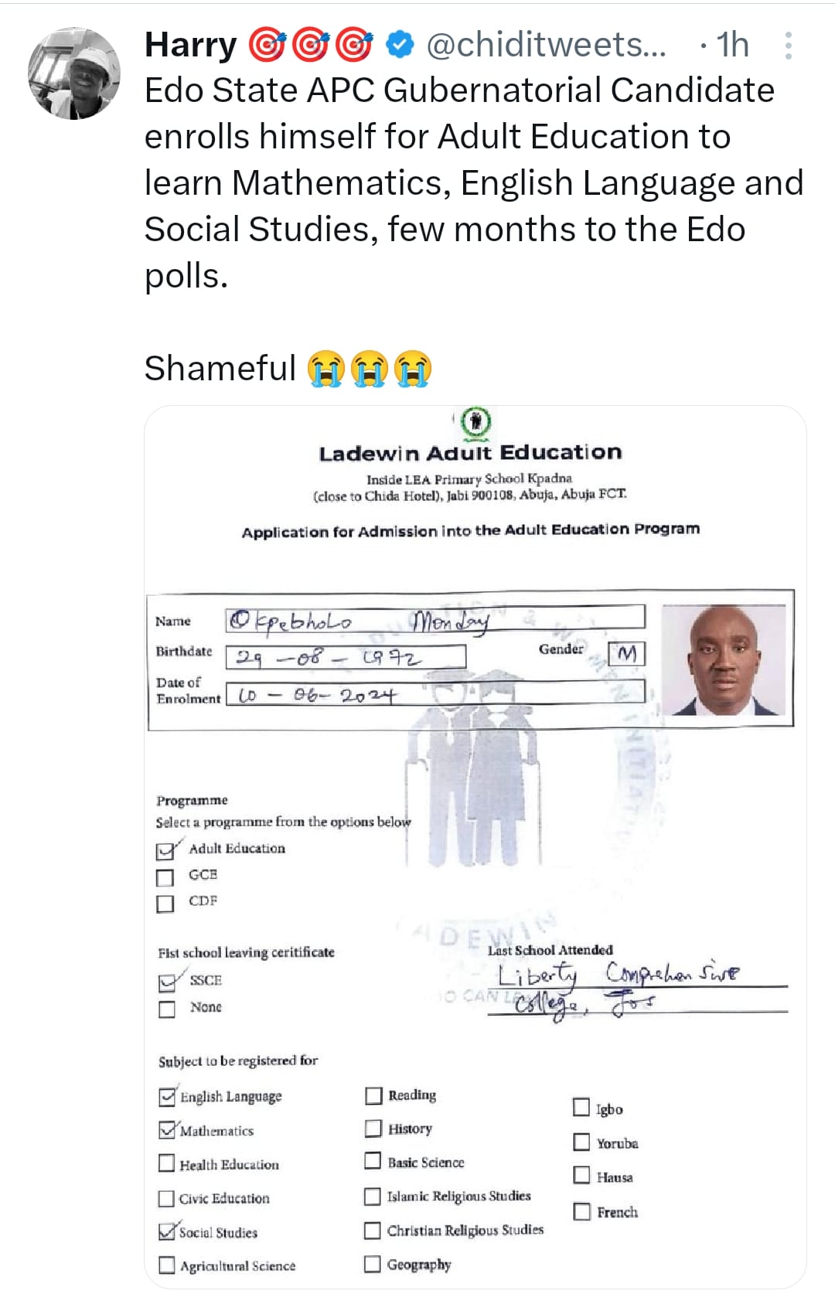Uncheck the English Language subject checkbox

click(167, 1097)
